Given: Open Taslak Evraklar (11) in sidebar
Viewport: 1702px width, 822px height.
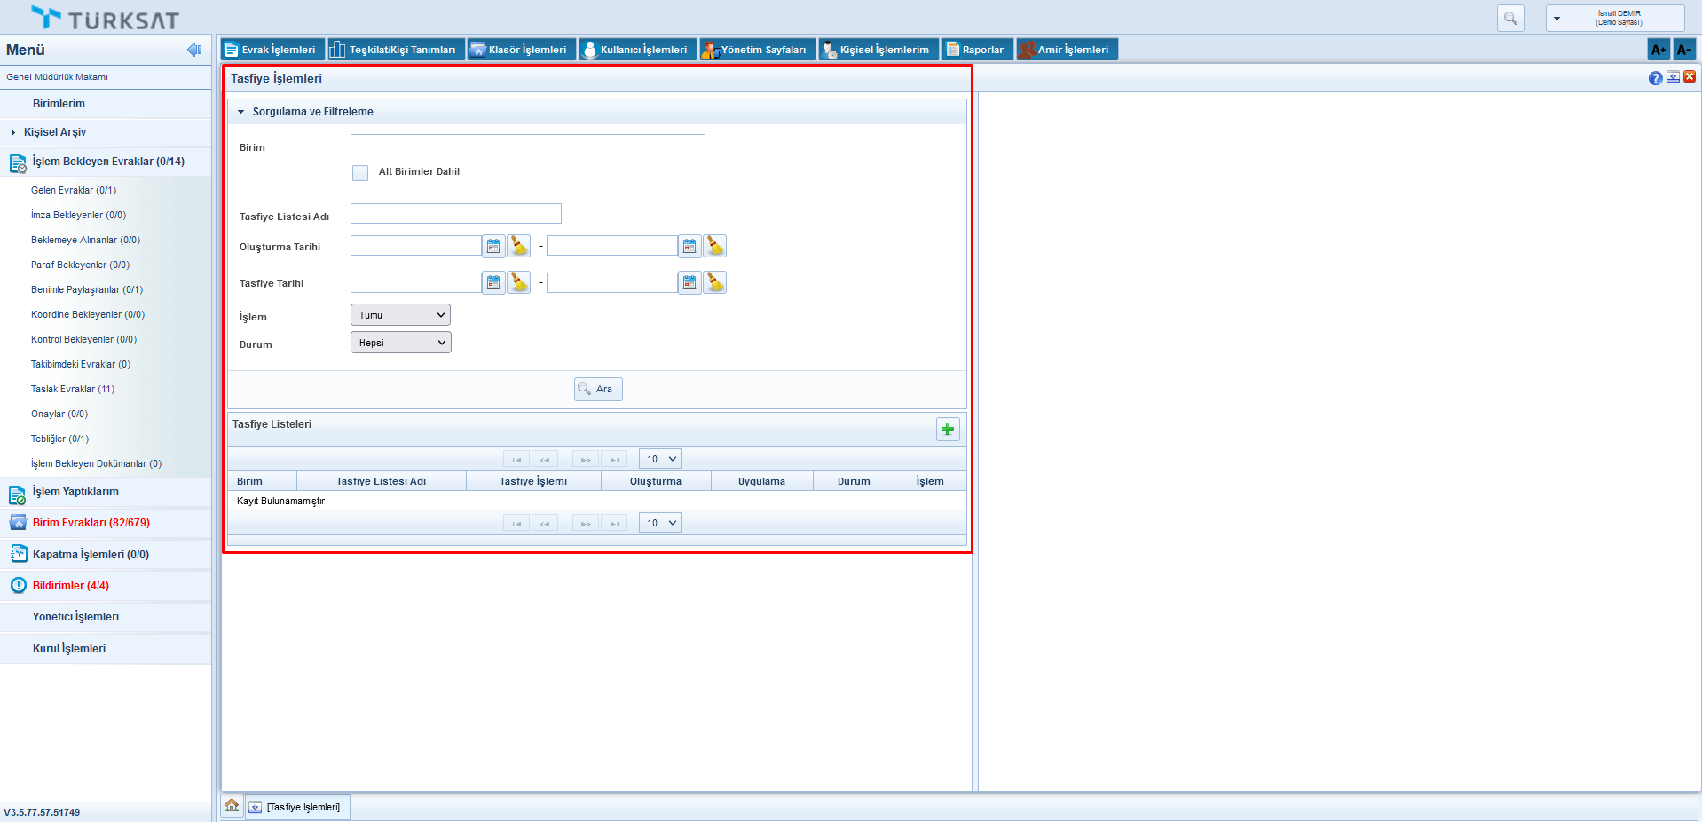Looking at the screenshot, I should pyautogui.click(x=73, y=389).
